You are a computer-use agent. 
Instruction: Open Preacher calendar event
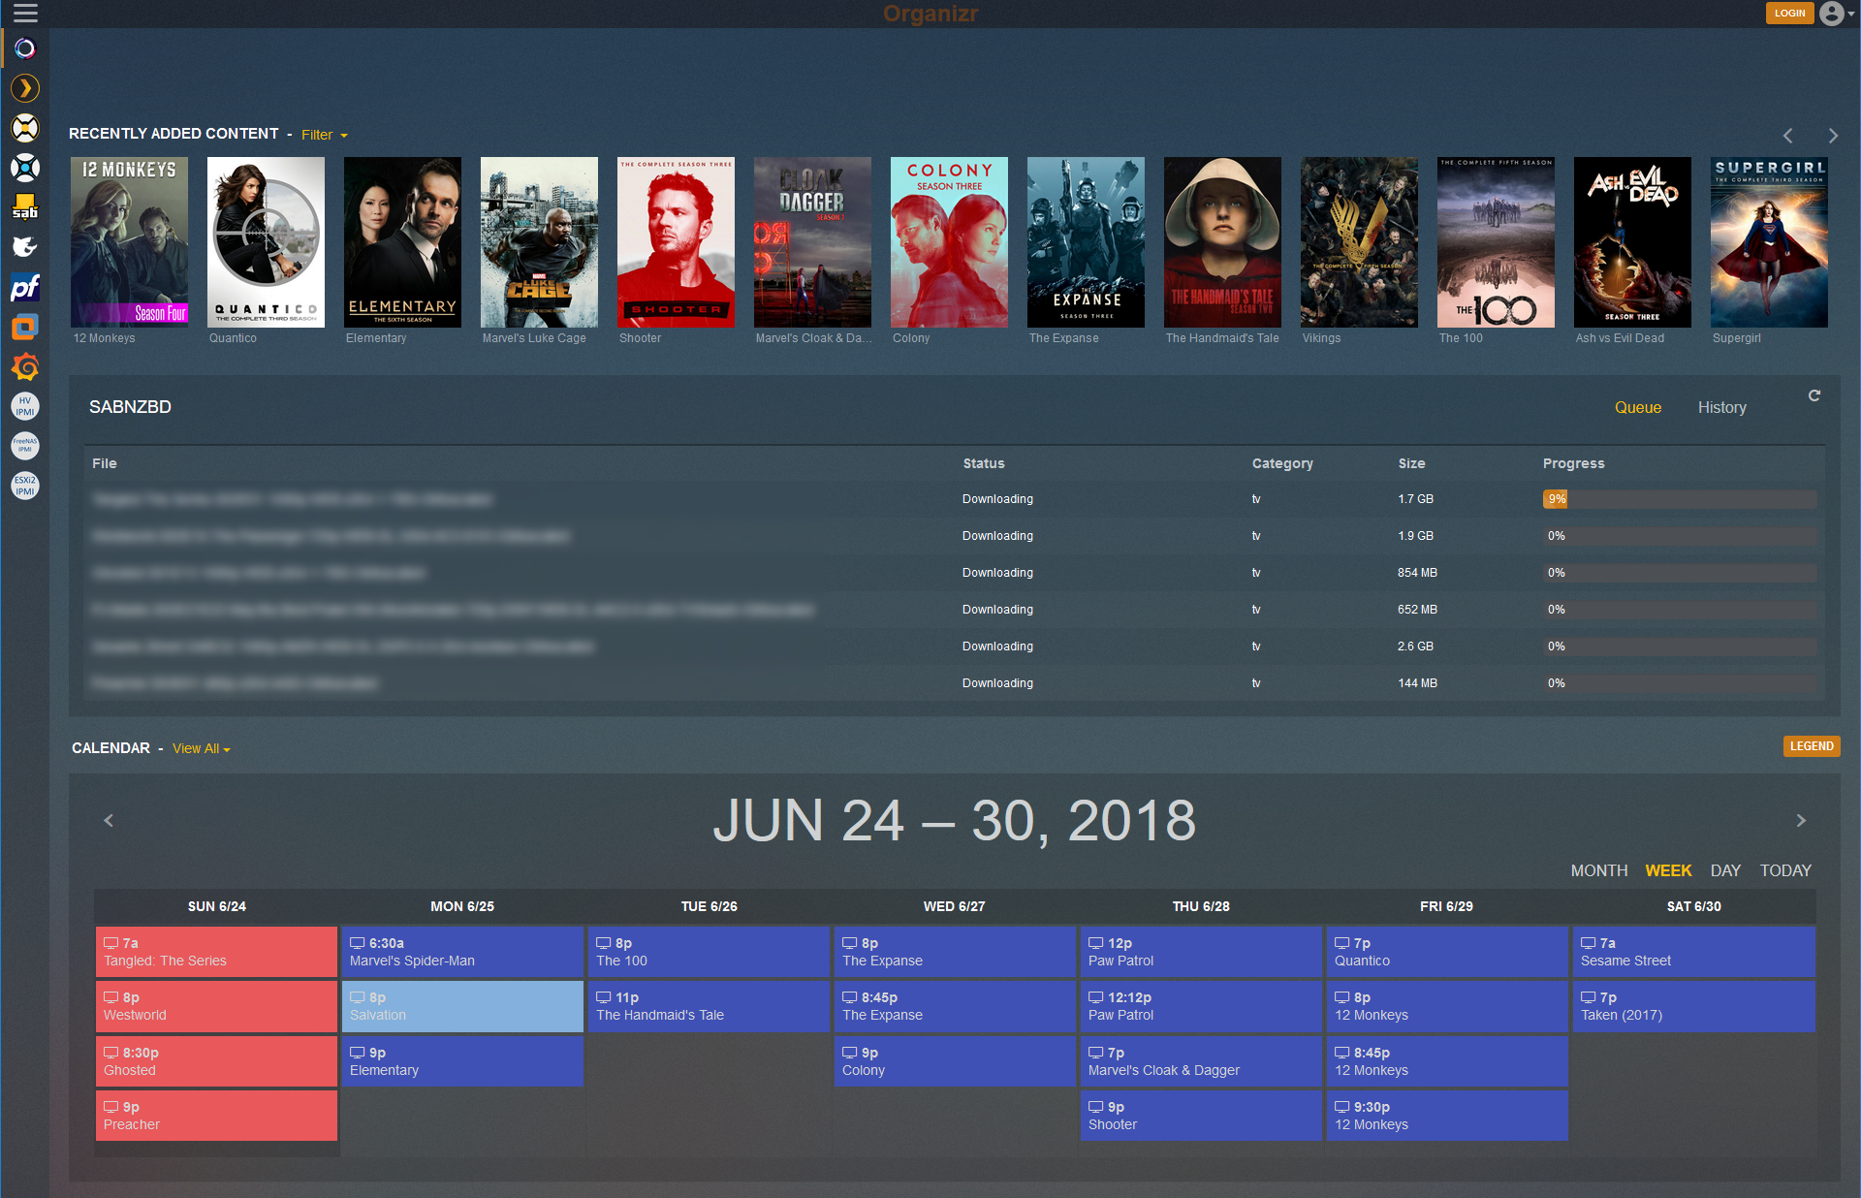point(216,1116)
